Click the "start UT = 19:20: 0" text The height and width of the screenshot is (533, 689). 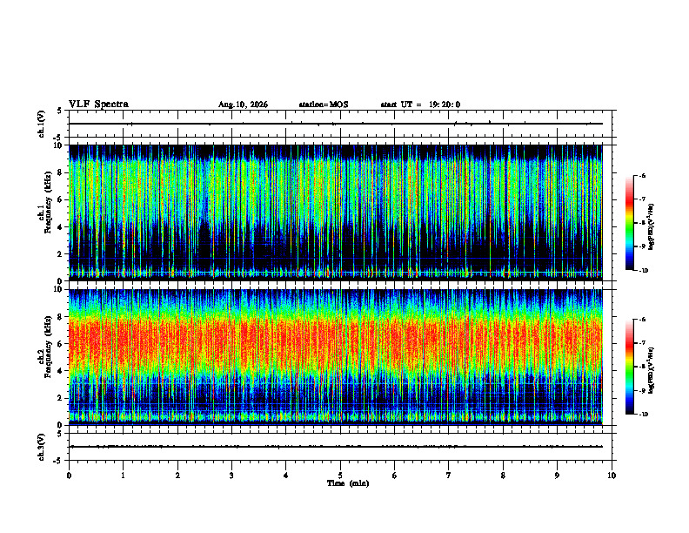(x=420, y=105)
